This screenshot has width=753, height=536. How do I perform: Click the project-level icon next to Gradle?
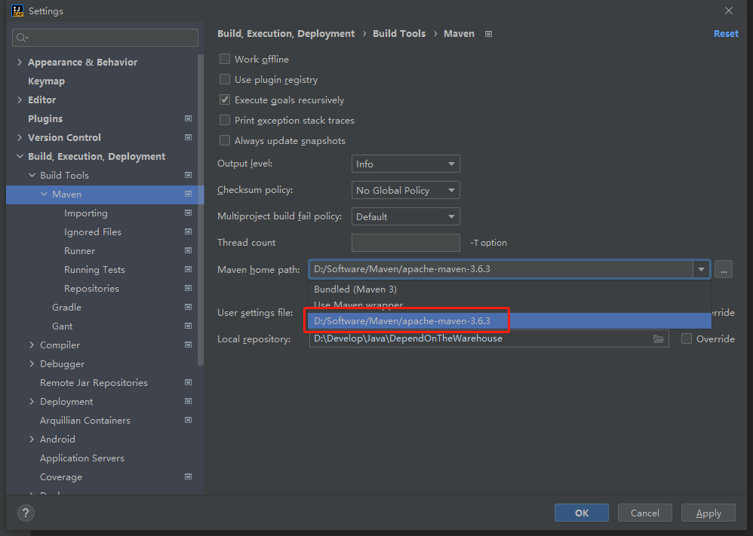189,307
